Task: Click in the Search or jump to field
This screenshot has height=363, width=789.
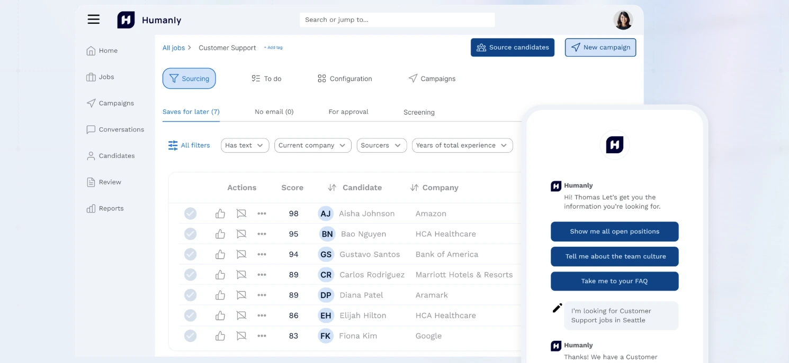Action: (x=397, y=20)
